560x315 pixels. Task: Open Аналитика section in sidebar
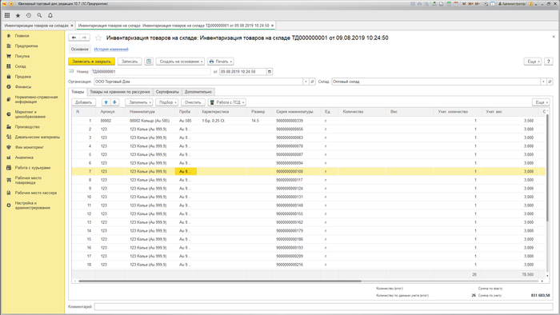[x=24, y=157]
